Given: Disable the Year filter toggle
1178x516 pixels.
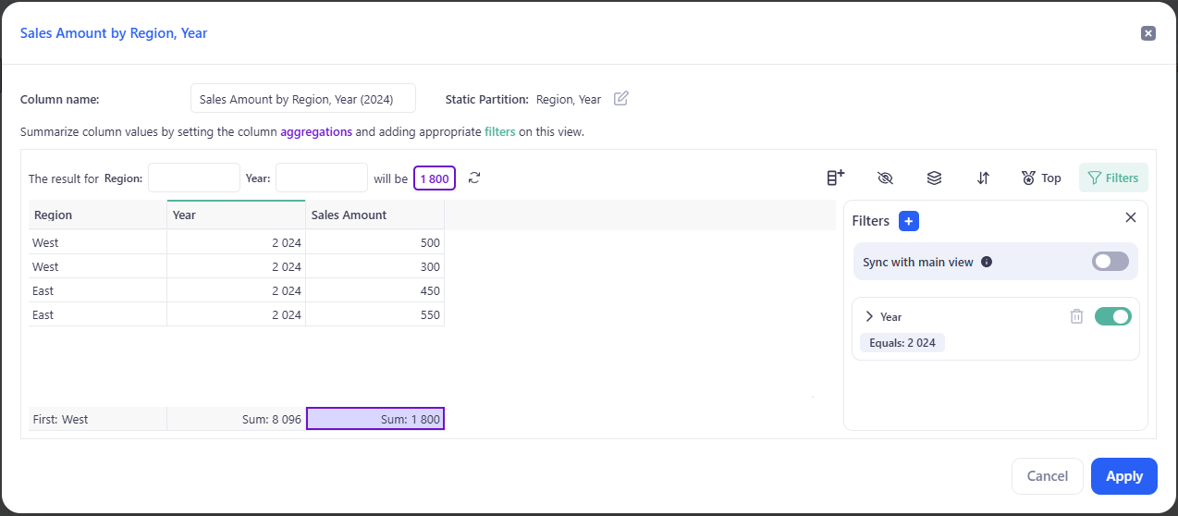Looking at the screenshot, I should (1112, 316).
